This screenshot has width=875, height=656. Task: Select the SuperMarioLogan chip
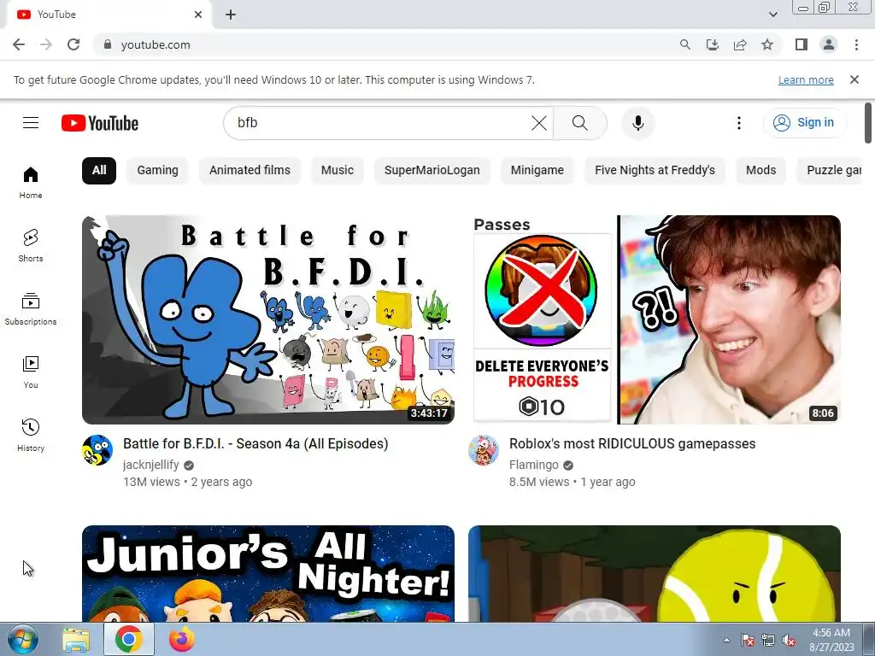[x=432, y=170]
